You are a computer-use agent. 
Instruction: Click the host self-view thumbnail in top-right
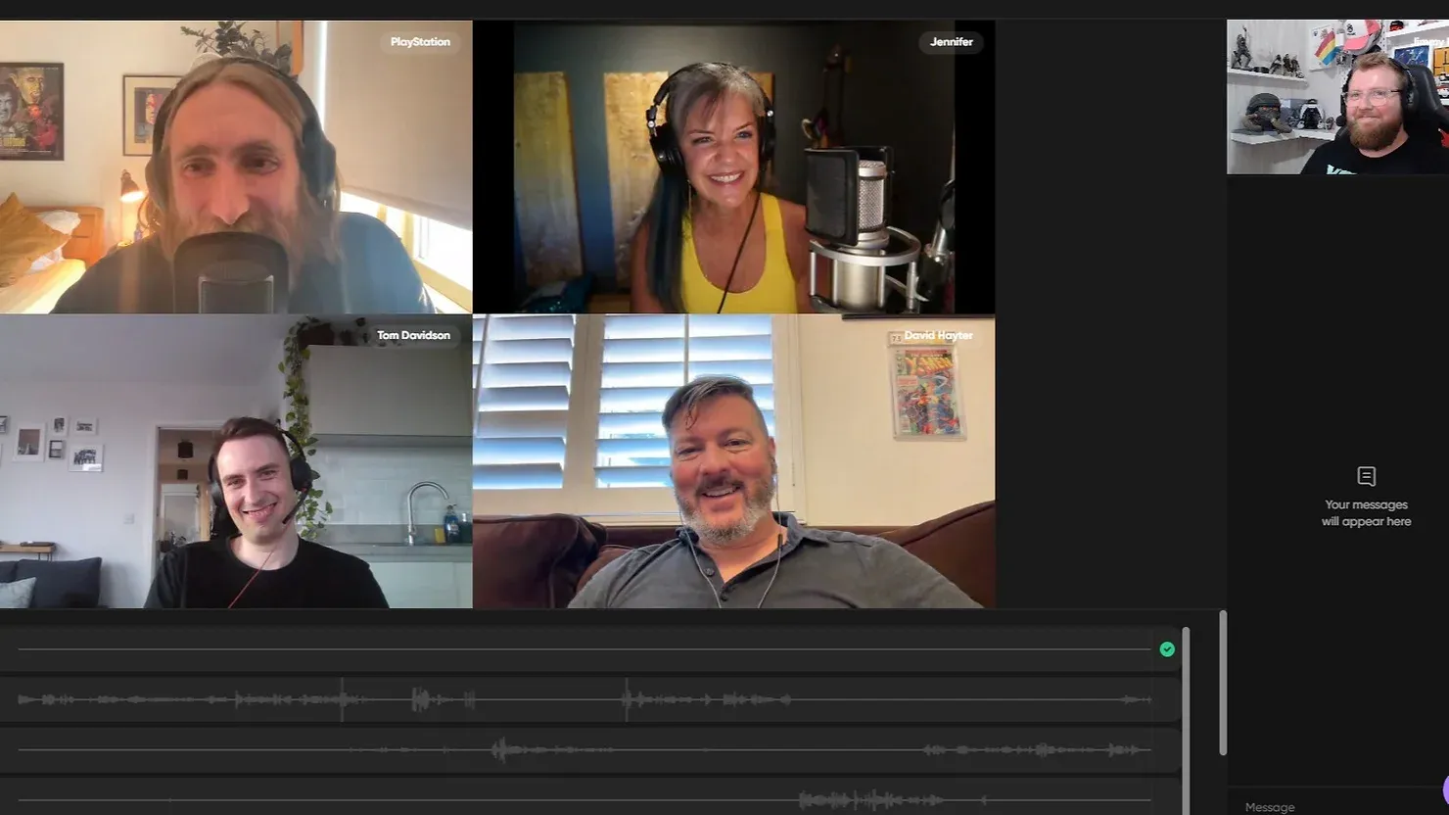[x=1336, y=97]
